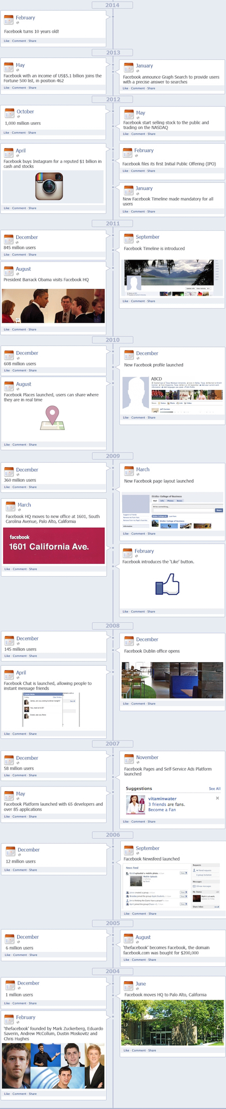Image resolution: width=226 pixels, height=1109 pixels.
Task: Open the founders photo collage
Action: (x=53, y=1066)
